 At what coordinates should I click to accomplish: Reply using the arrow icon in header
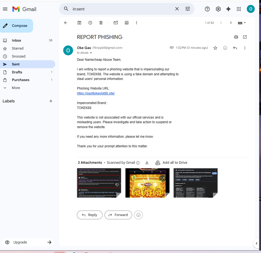235,48
